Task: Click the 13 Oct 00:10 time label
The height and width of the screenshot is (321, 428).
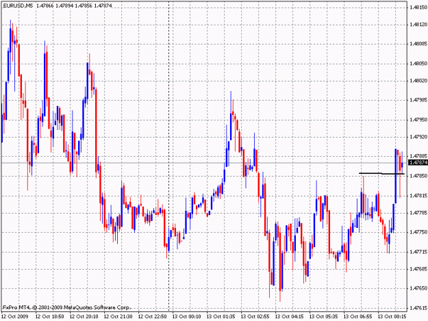Action: click(186, 316)
